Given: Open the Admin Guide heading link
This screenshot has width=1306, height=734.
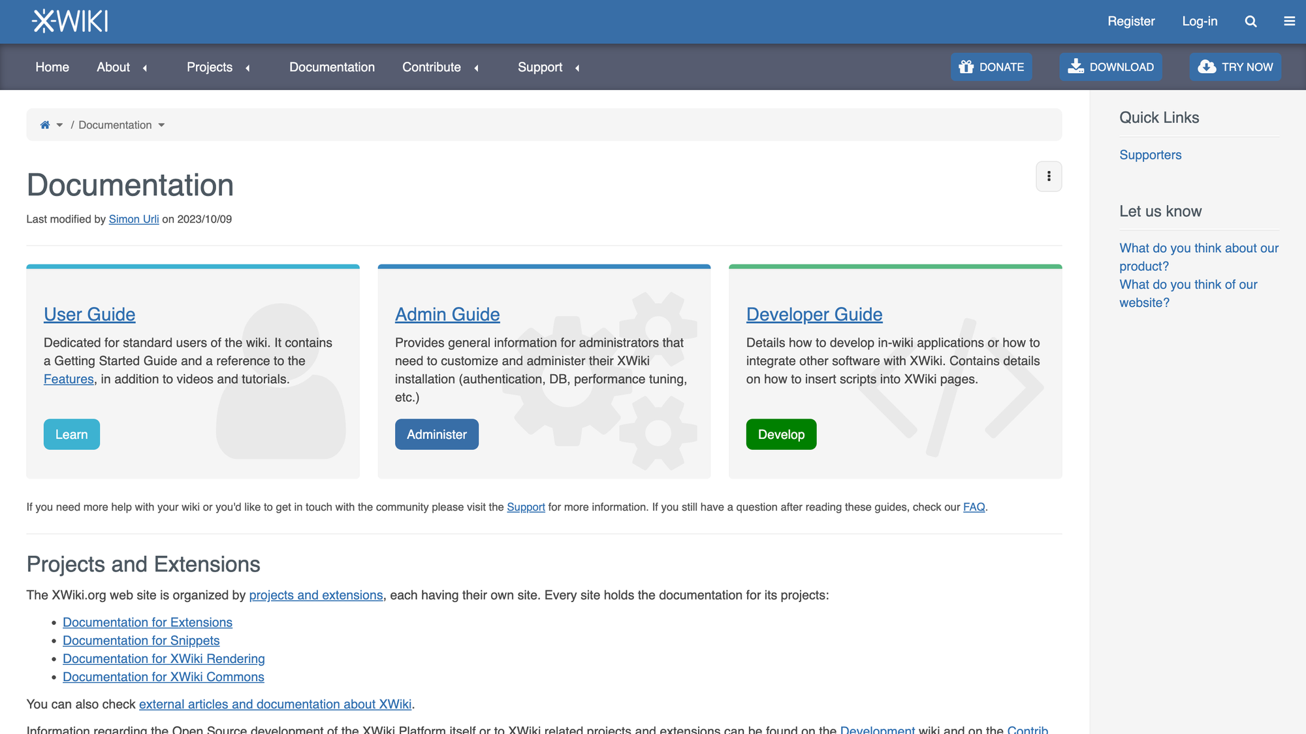Looking at the screenshot, I should point(447,314).
